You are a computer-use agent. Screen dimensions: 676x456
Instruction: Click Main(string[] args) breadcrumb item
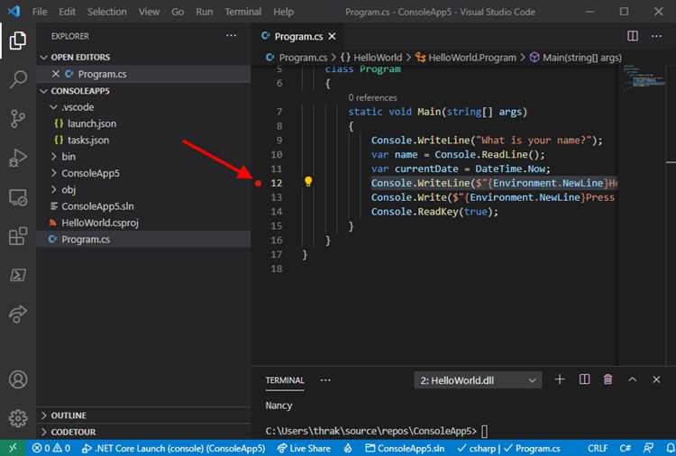click(x=576, y=58)
